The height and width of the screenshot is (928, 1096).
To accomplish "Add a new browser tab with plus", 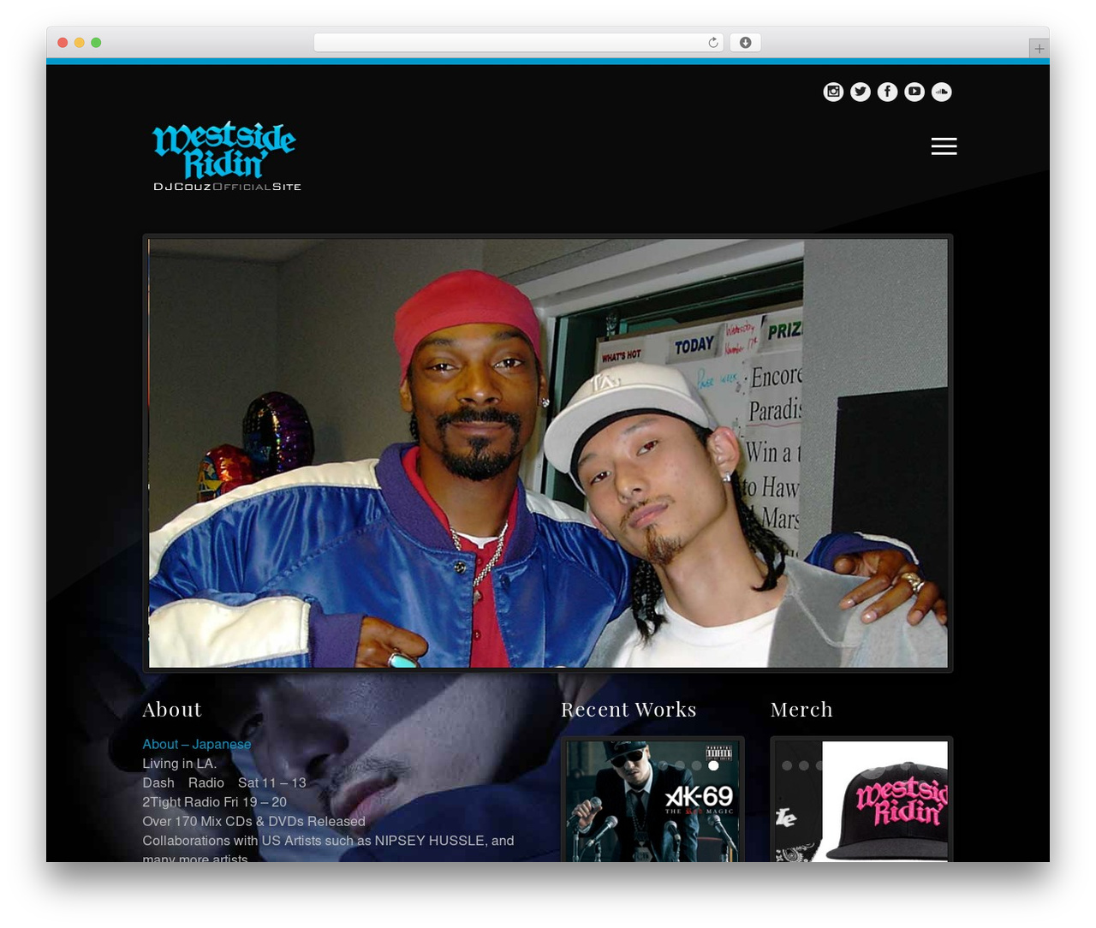I will tap(1039, 49).
